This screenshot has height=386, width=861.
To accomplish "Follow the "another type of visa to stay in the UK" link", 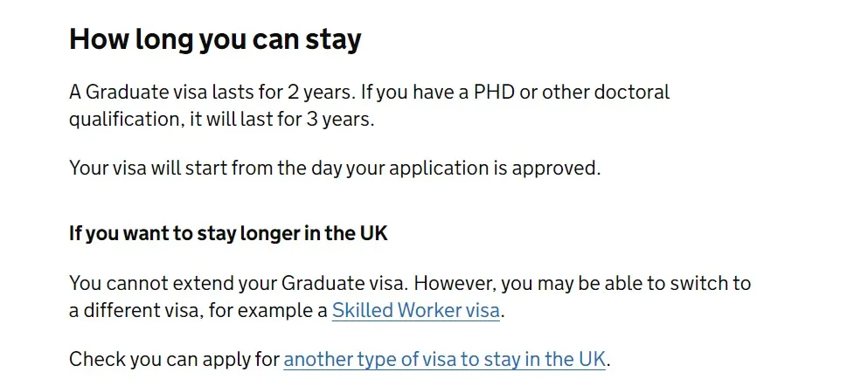I will click(x=444, y=359).
